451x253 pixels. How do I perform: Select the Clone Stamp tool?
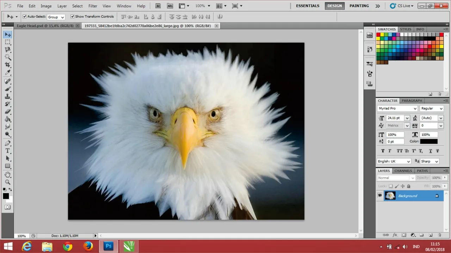point(8,97)
